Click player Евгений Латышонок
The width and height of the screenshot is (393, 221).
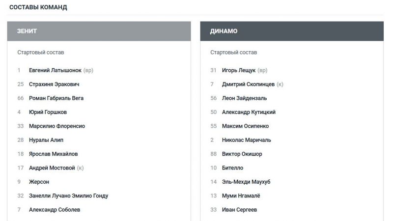coord(55,70)
